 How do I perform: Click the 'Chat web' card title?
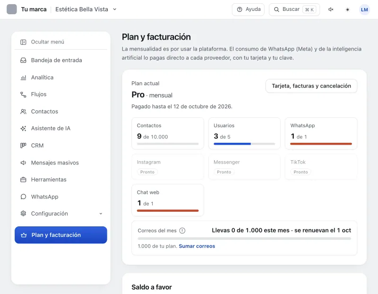pyautogui.click(x=148, y=192)
